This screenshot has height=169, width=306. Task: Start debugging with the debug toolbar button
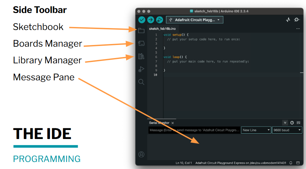[x=160, y=20]
